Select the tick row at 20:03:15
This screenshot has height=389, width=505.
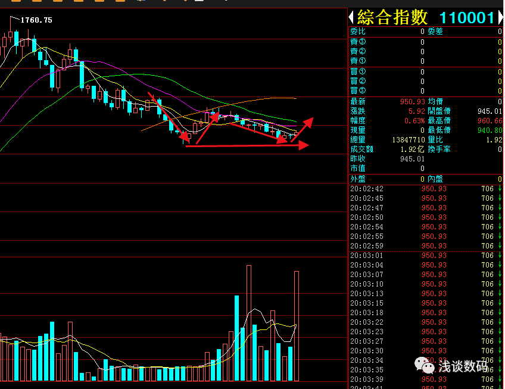click(426, 303)
